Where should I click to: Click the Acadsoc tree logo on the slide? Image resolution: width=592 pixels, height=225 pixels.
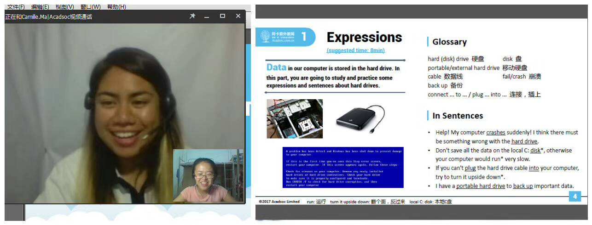pyautogui.click(x=266, y=36)
